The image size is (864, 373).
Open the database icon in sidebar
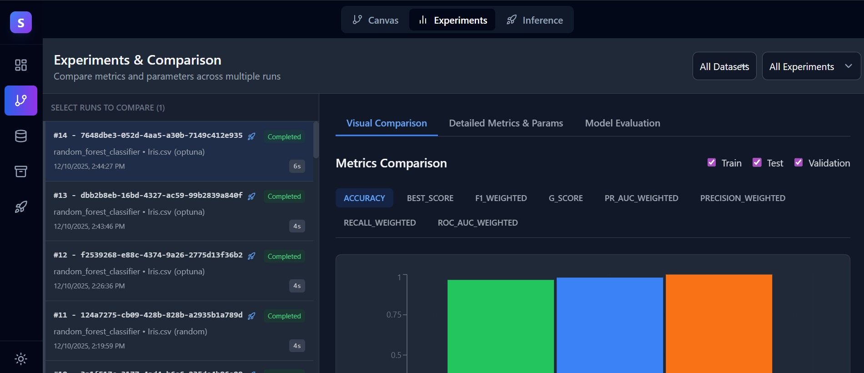[x=21, y=136]
